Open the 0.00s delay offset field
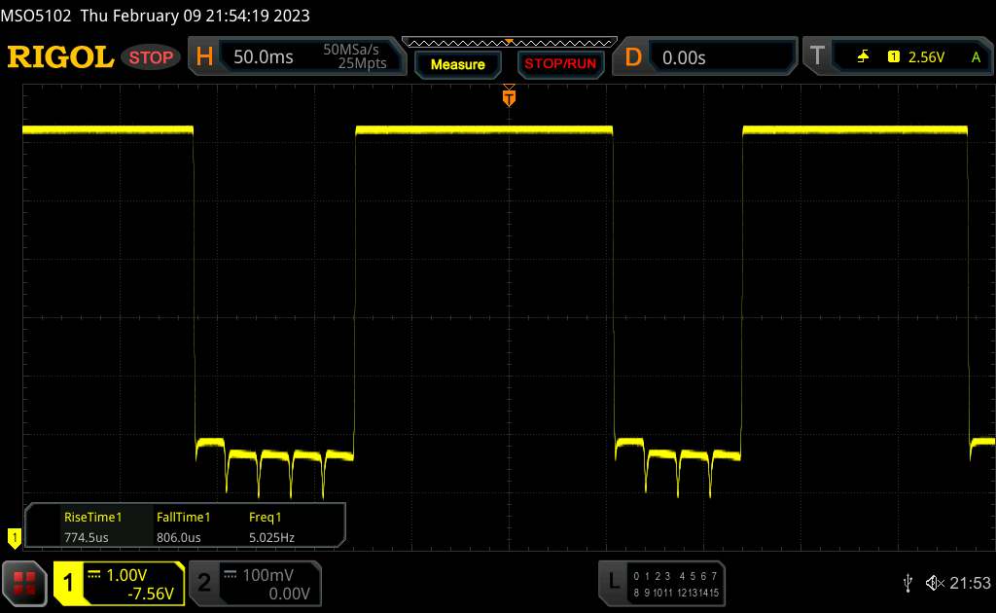 coord(720,57)
